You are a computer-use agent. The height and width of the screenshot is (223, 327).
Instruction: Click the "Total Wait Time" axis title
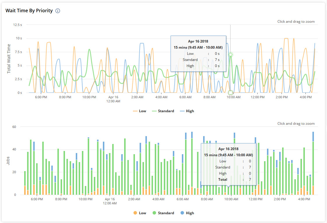(9, 59)
